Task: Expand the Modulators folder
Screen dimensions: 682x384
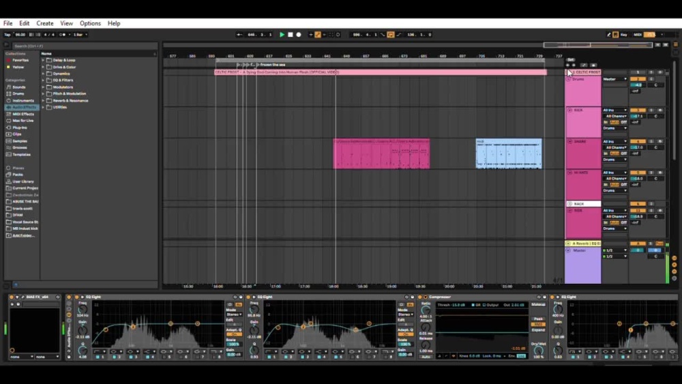Action: (x=43, y=87)
